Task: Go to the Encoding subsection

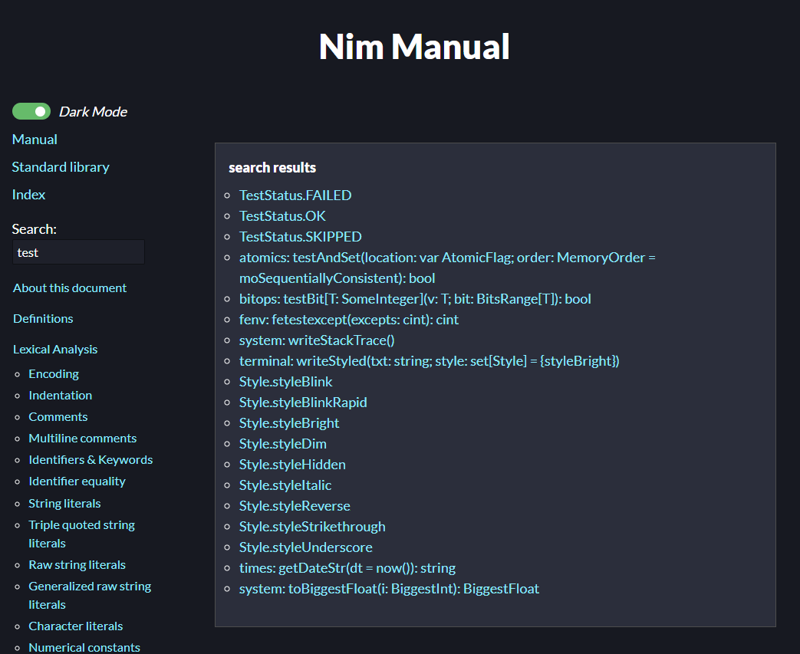Action: (54, 374)
